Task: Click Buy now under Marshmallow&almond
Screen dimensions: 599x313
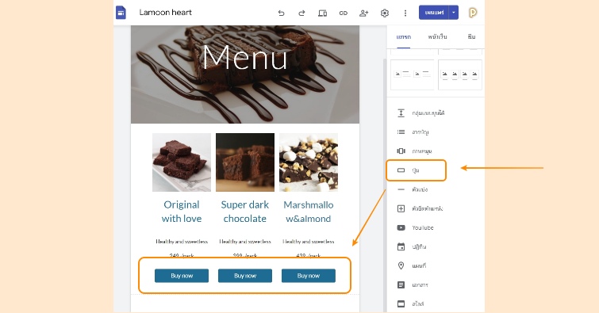Action: tap(309, 276)
